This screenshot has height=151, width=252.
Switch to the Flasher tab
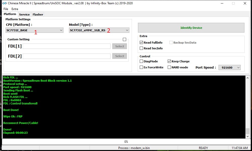click(38, 14)
